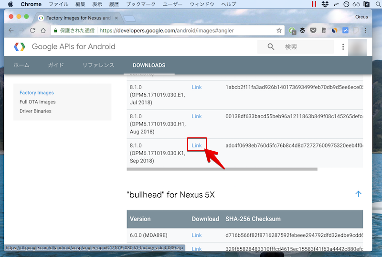Image resolution: width=382 pixels, height=257 pixels.
Task: Open the ヘルプ menu
Action: [x=229, y=4]
